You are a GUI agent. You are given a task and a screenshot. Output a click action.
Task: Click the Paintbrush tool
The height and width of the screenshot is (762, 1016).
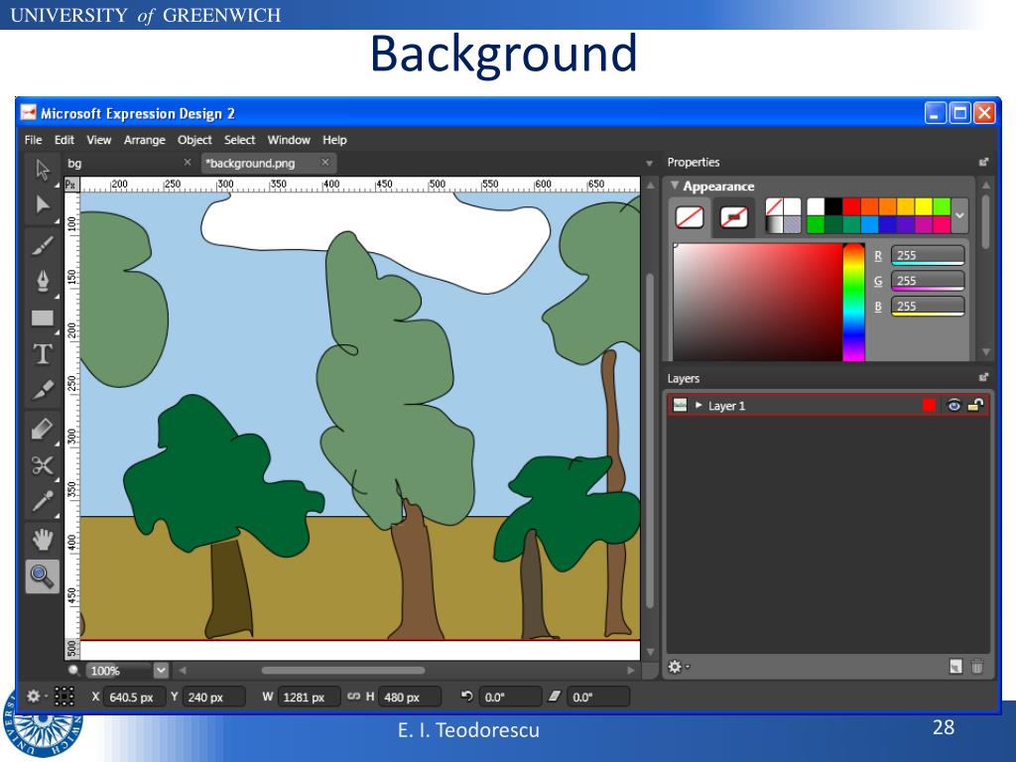tap(42, 244)
